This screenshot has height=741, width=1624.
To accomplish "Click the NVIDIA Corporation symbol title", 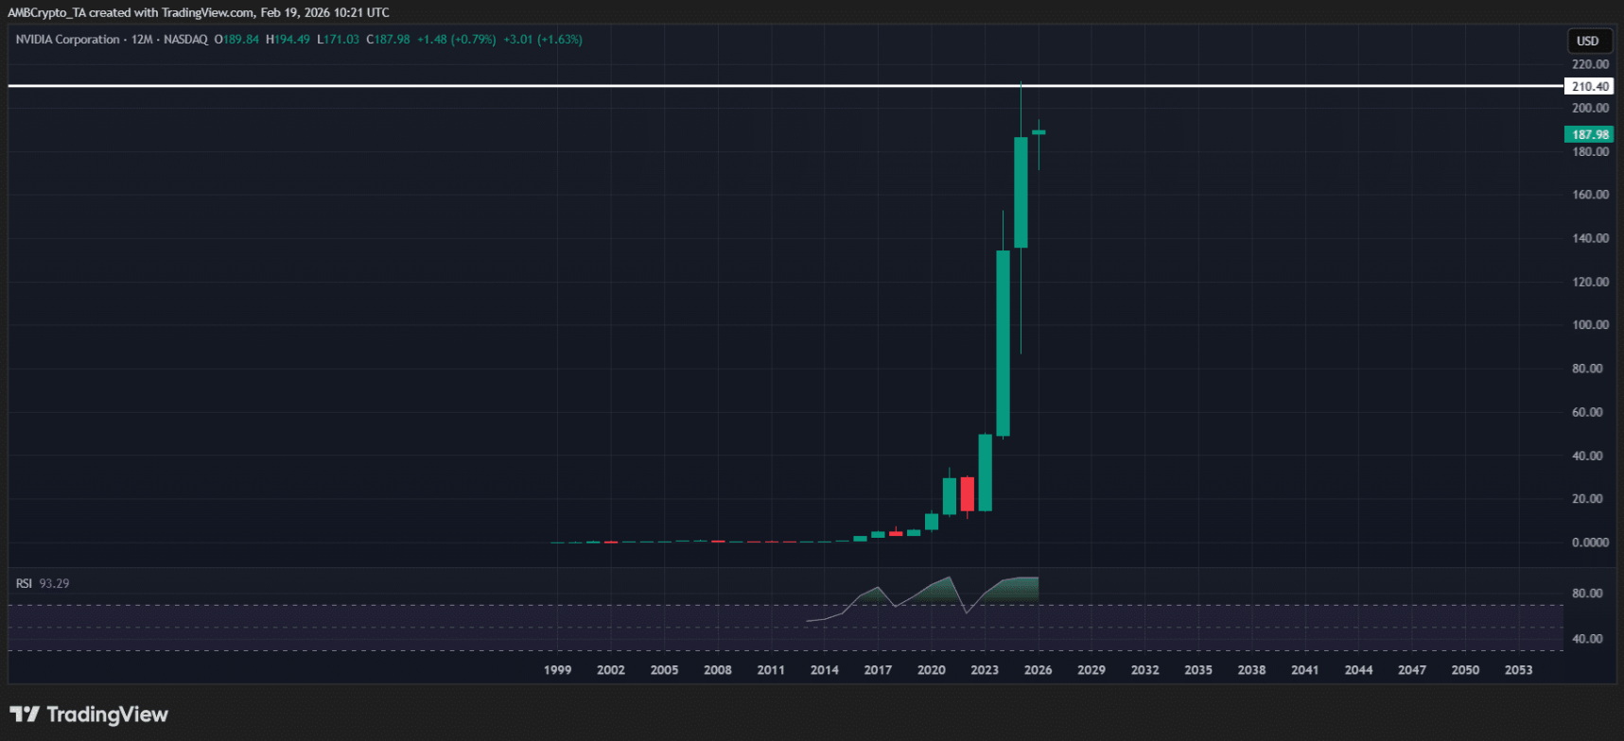I will (x=67, y=40).
